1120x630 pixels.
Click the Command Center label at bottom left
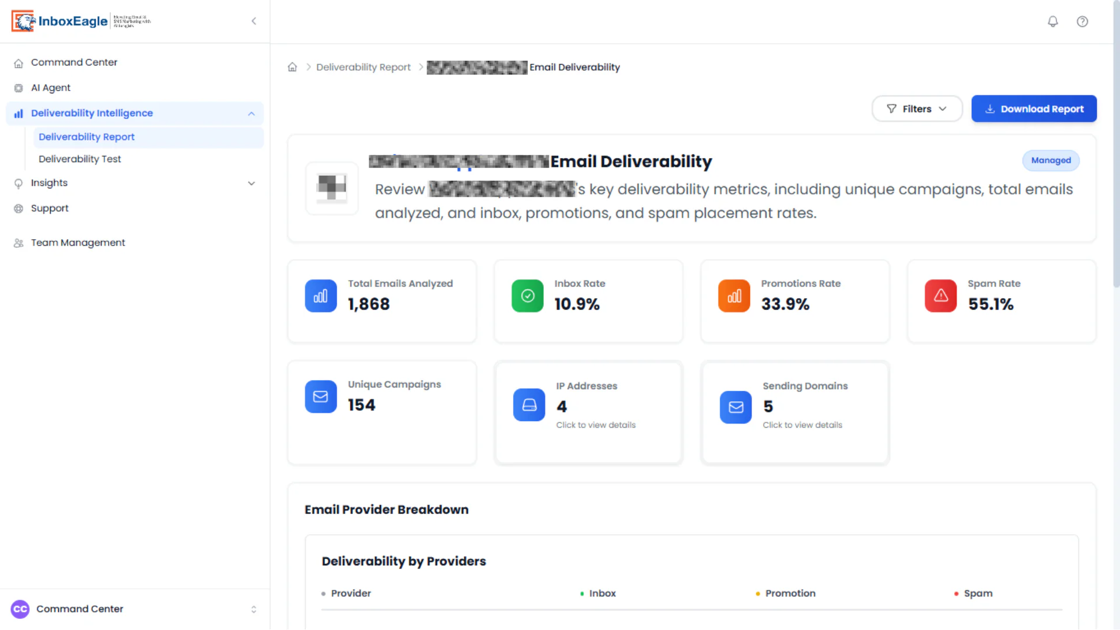(80, 609)
